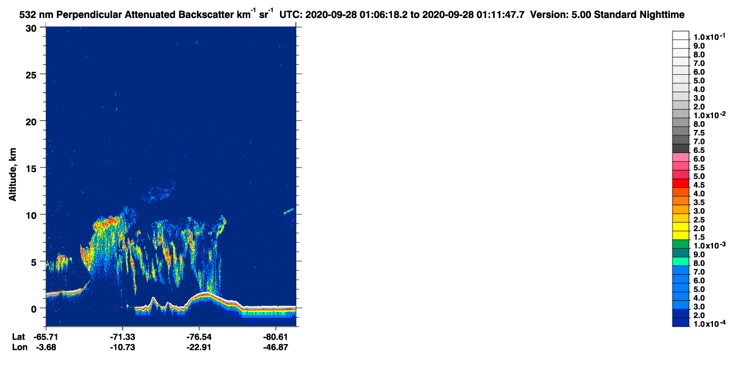This screenshot has width=731, height=375.
Task: Click the orange swatch above label 3.5
Action: 680,200
